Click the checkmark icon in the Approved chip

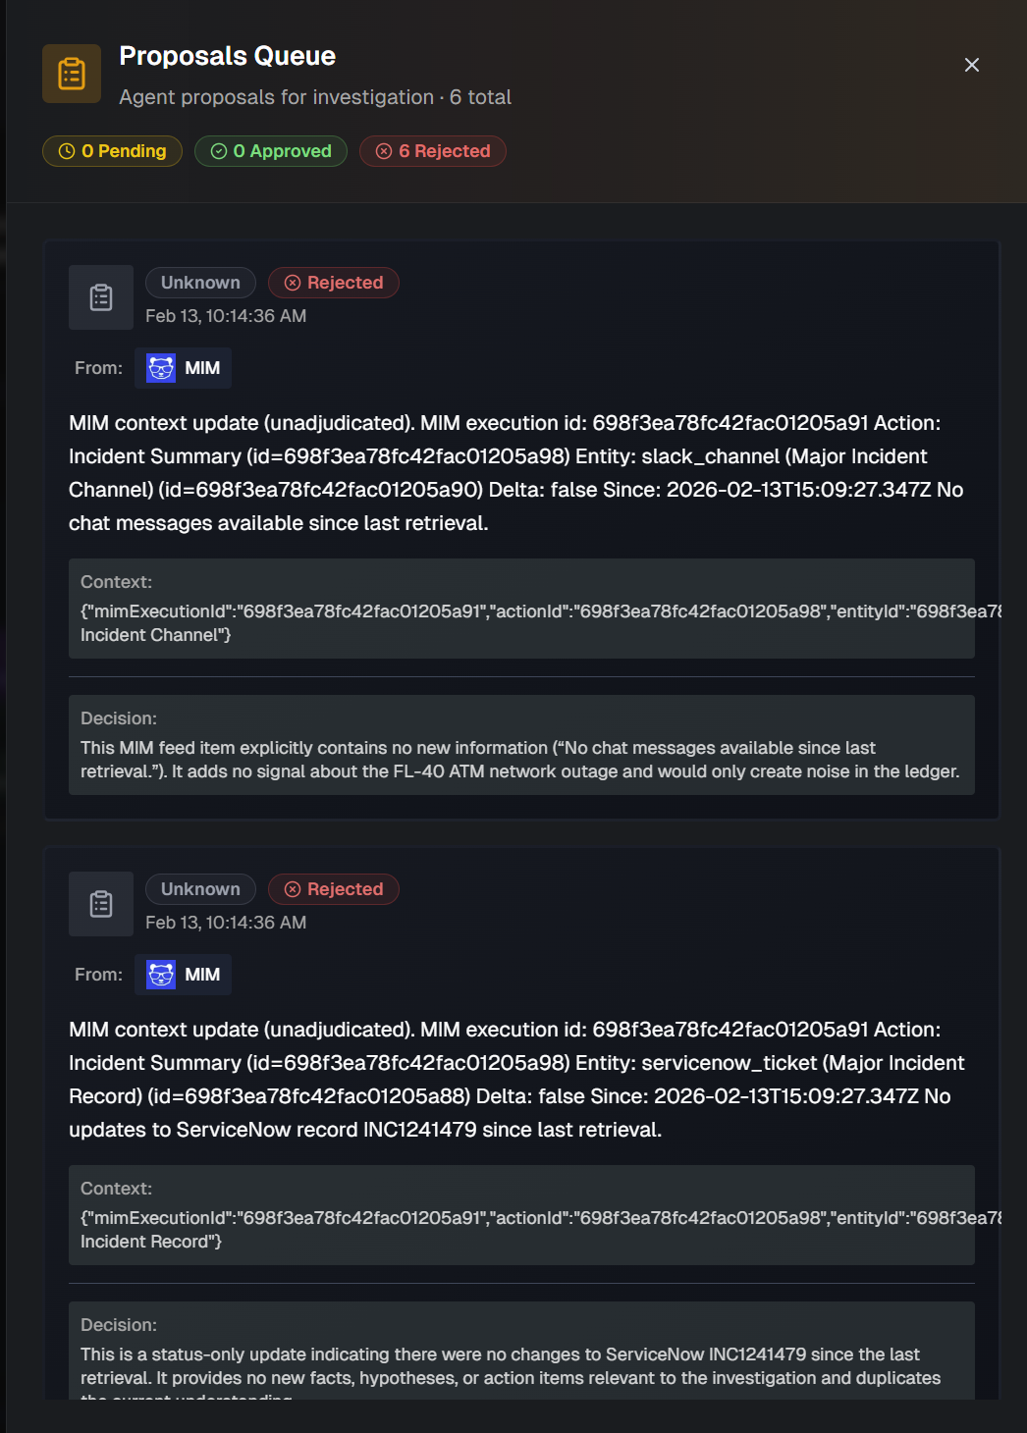pos(218,151)
